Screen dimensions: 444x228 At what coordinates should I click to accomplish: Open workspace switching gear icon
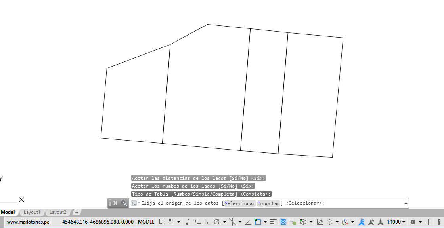tap(413, 222)
